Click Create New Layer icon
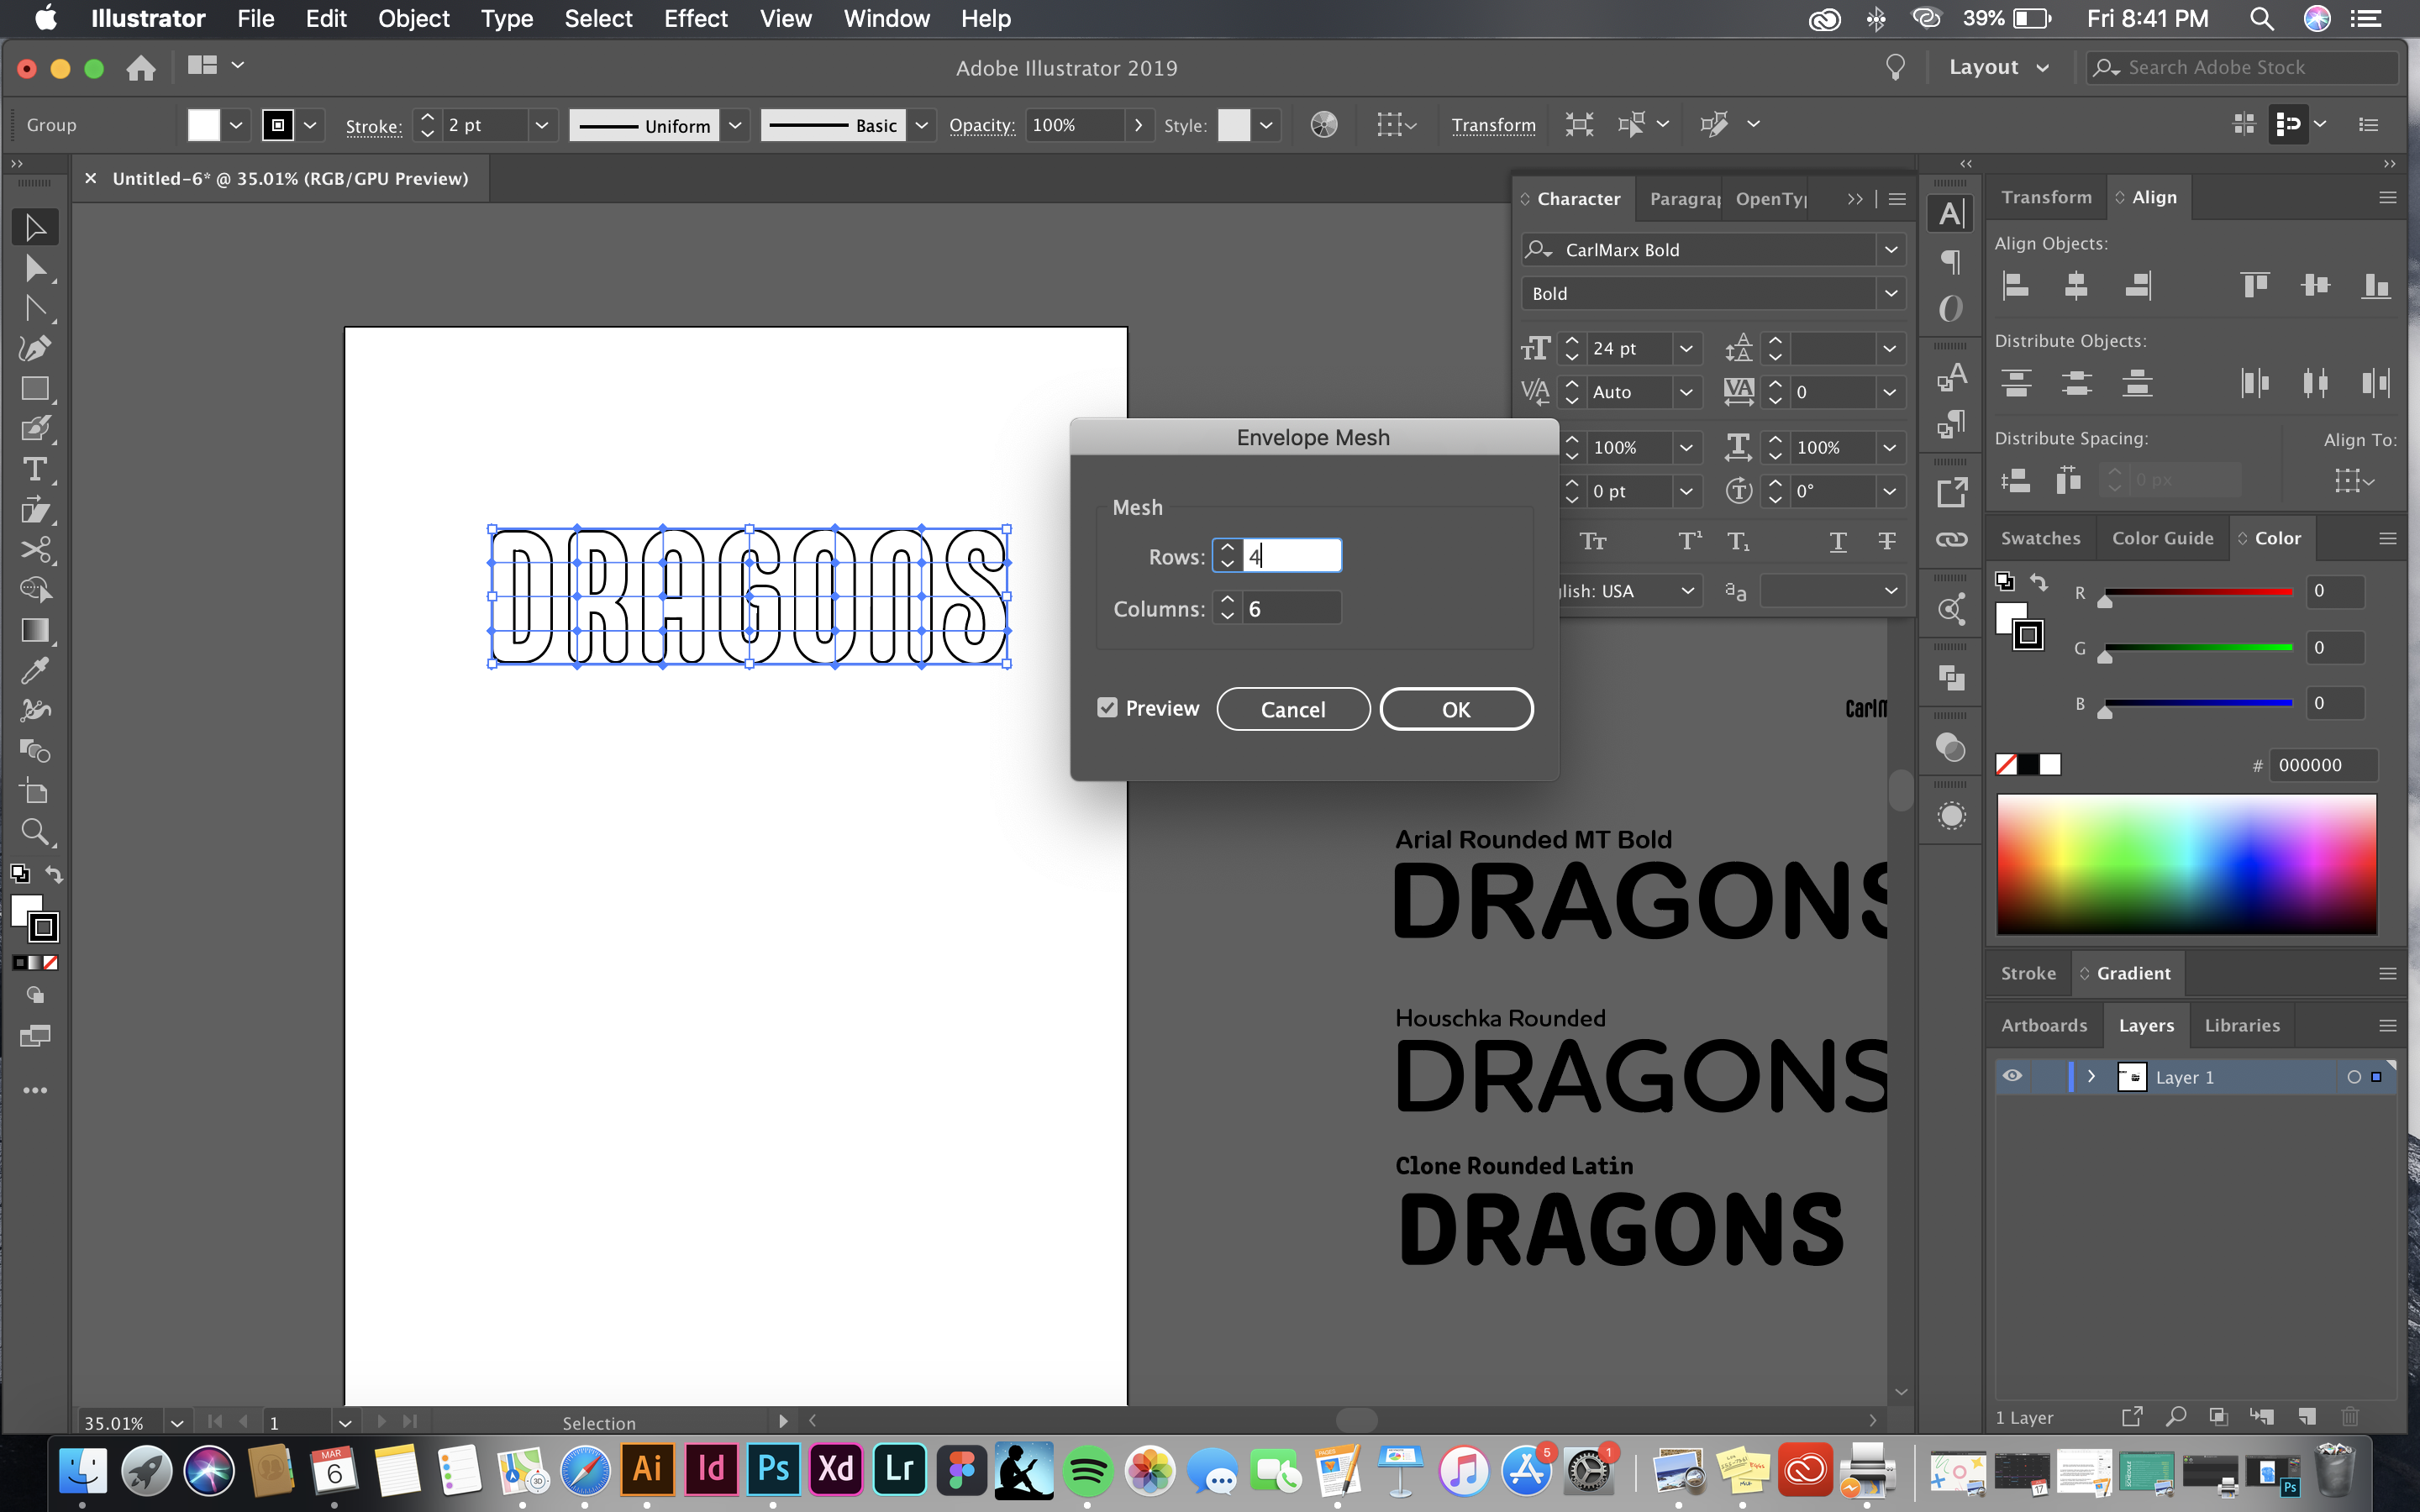 [x=2307, y=1416]
